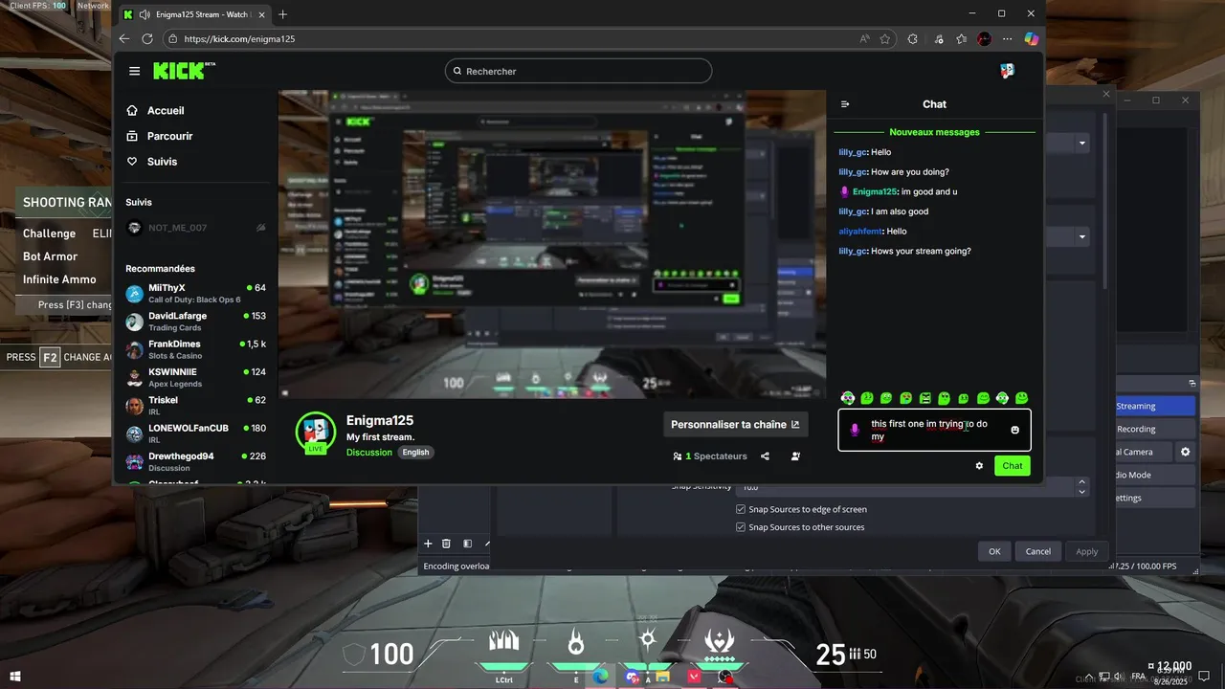Click the browser back arrow

coord(124,39)
